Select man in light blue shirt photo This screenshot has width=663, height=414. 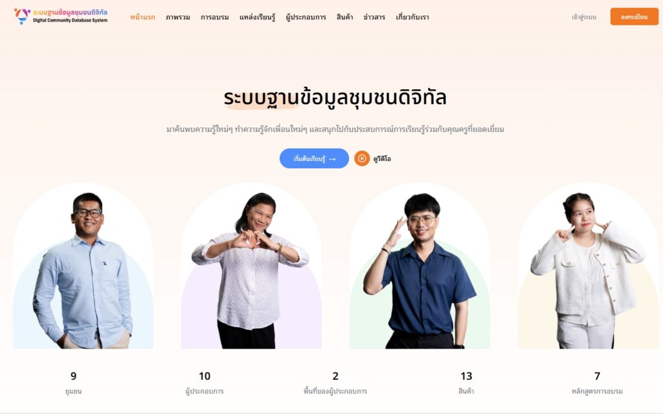coord(83,266)
